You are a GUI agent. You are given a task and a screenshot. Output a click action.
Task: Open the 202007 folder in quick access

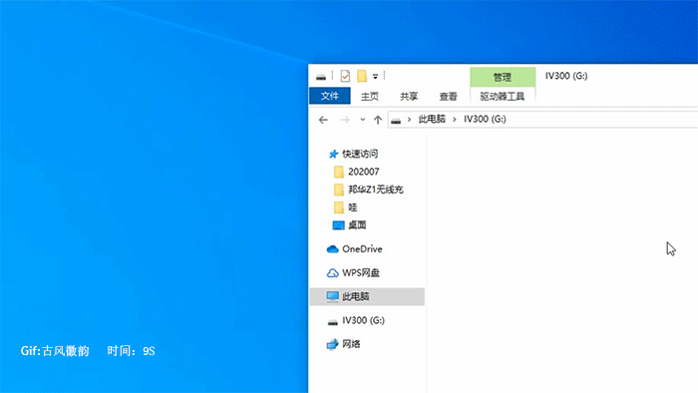pos(363,172)
